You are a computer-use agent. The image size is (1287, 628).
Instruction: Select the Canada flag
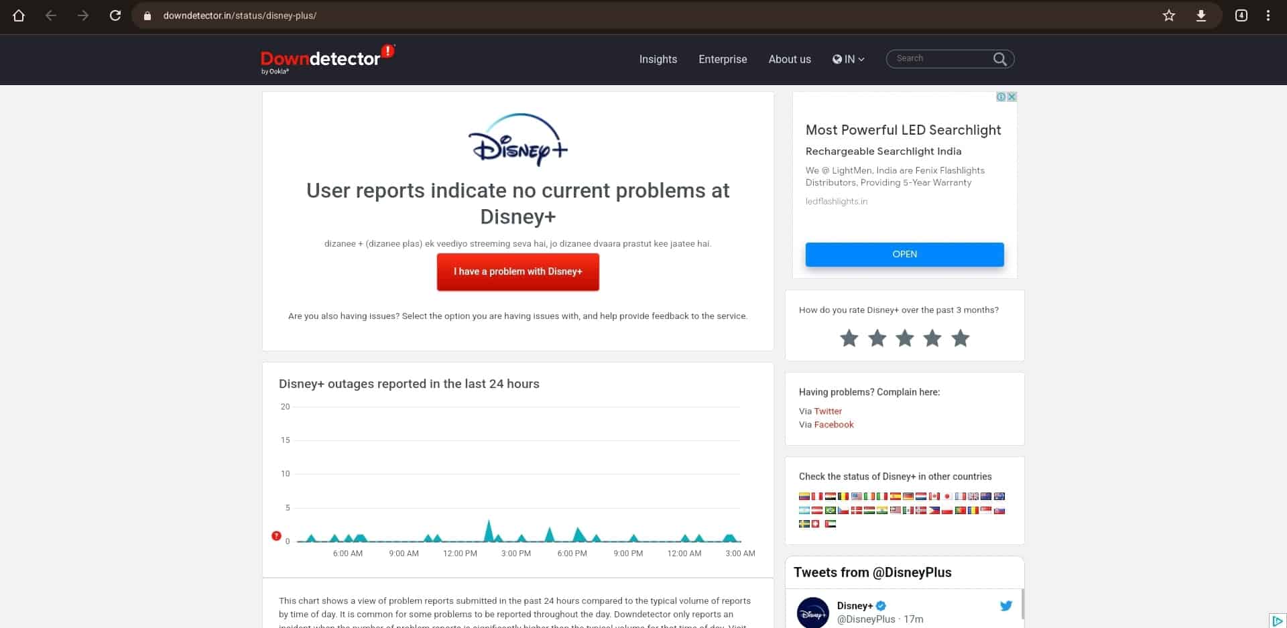pyautogui.click(x=934, y=496)
